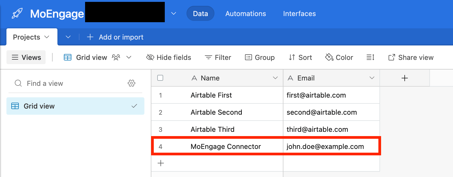Click the john.doe@example.com cell
The width and height of the screenshot is (453, 177).
click(331, 147)
